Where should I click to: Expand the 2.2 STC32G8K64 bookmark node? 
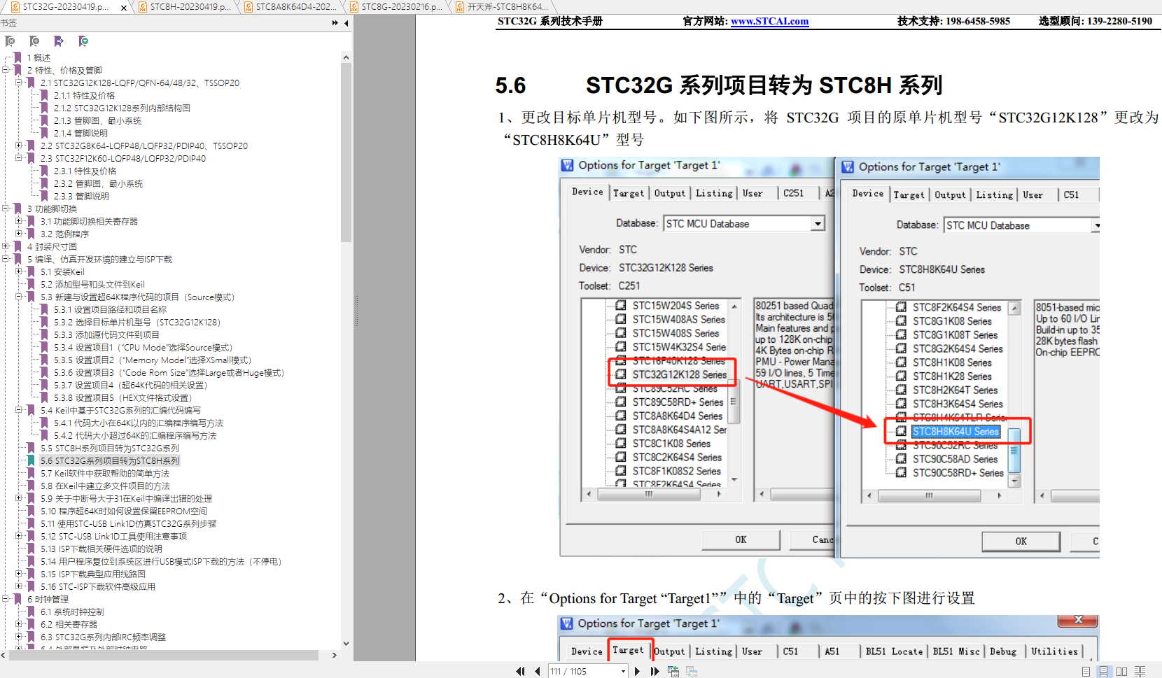click(x=19, y=146)
